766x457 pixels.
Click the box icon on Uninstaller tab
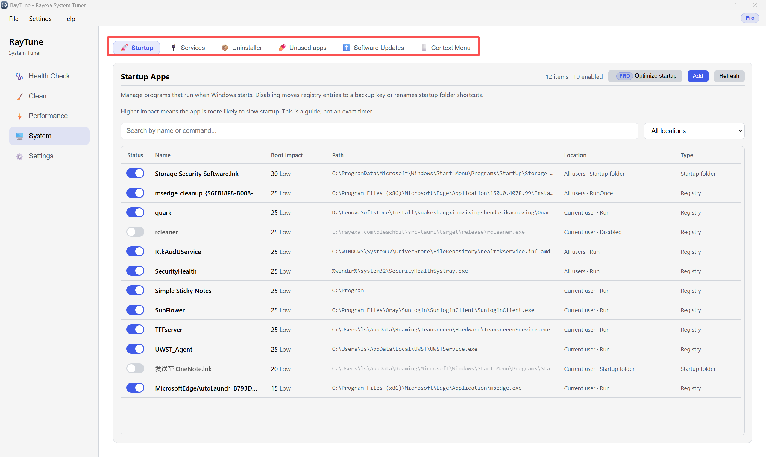pyautogui.click(x=225, y=48)
